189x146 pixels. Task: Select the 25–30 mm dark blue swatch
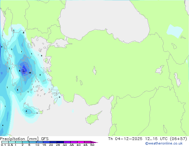pyautogui.click(x=60, y=142)
